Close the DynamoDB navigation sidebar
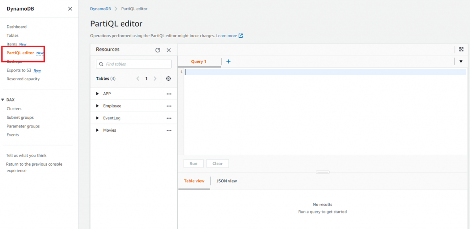This screenshot has height=229, width=470. 70,9
